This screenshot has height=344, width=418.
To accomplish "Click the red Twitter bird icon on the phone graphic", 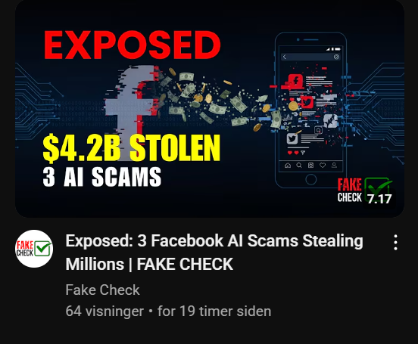I will (x=307, y=102).
